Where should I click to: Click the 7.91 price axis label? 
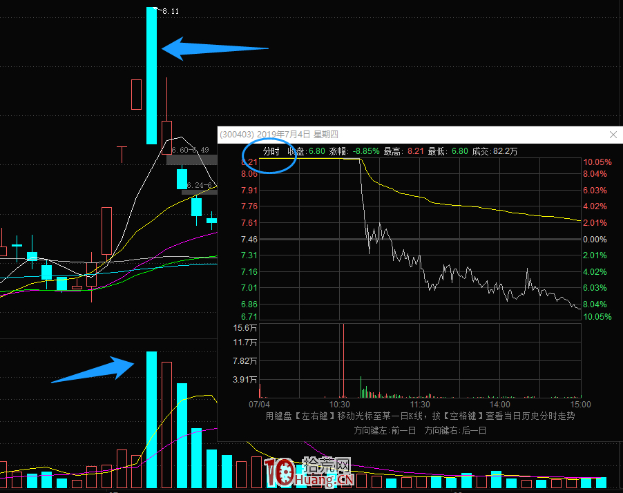click(249, 191)
